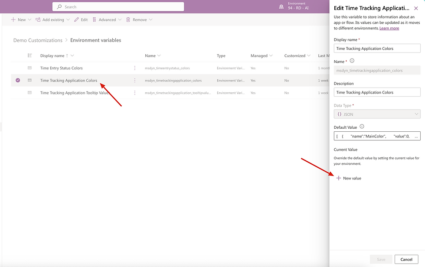Open more options for Tooltip Values row
The image size is (425, 267).
(x=135, y=93)
